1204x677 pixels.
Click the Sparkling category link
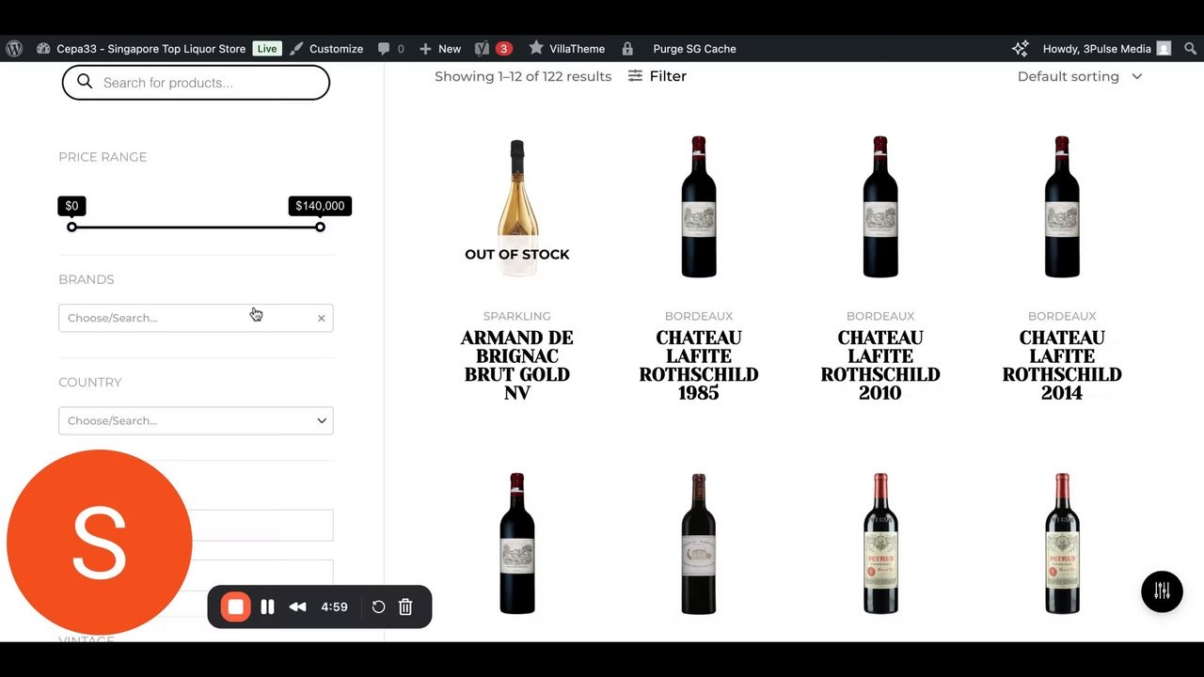pos(516,316)
